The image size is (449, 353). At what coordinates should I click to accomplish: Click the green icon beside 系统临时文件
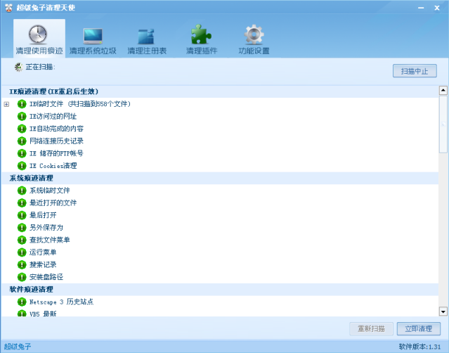point(22,191)
